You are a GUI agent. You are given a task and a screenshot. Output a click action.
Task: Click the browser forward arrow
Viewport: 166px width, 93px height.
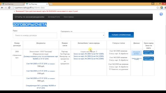point(6,8)
